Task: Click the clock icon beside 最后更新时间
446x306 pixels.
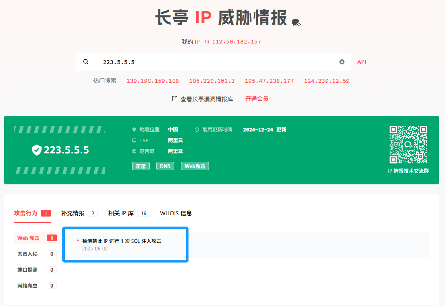Action: tap(197, 130)
